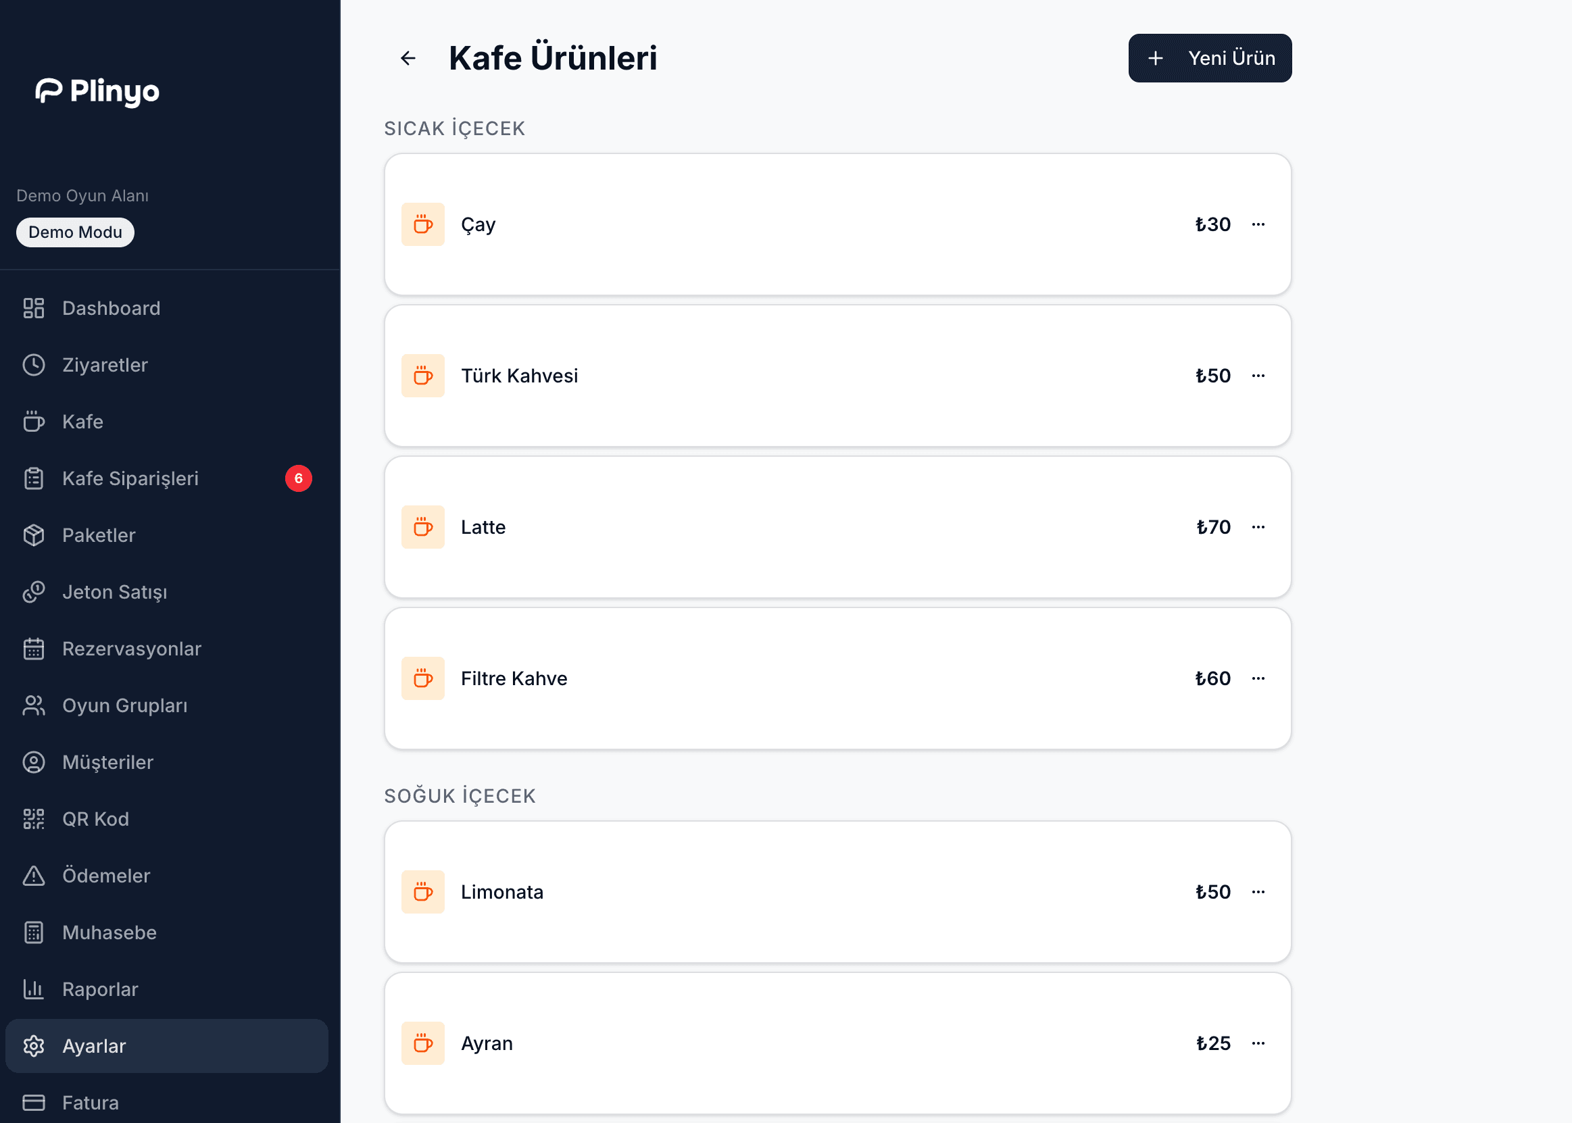Open the three-dot menu for Filtre Kahve
The image size is (1572, 1123).
[x=1258, y=678]
